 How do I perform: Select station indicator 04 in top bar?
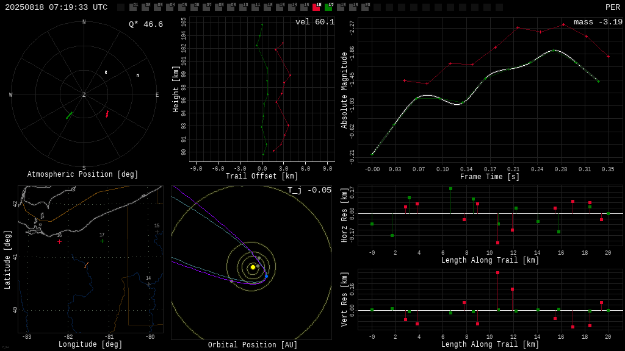[170, 7]
